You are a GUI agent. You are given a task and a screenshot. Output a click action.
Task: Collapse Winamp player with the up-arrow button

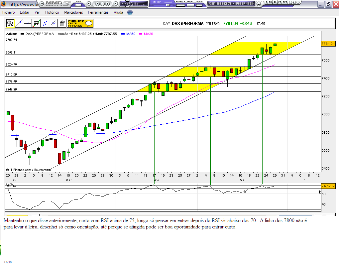[x=42, y=3]
